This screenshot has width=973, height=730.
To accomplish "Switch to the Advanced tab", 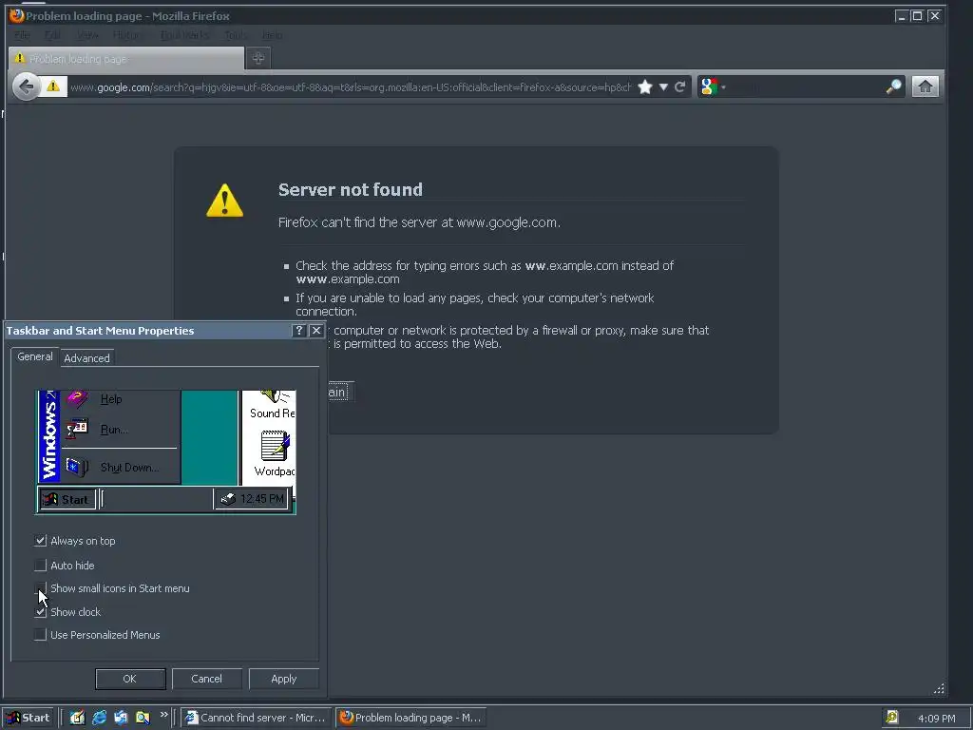I will [86, 358].
